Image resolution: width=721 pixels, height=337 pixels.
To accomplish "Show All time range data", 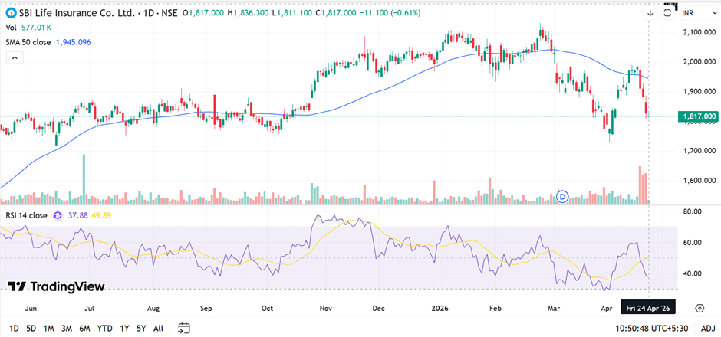I will (x=158, y=328).
